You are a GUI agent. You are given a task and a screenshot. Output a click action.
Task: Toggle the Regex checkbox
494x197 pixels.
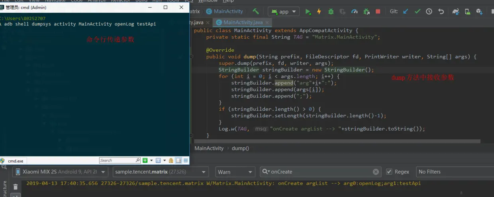[389, 172]
